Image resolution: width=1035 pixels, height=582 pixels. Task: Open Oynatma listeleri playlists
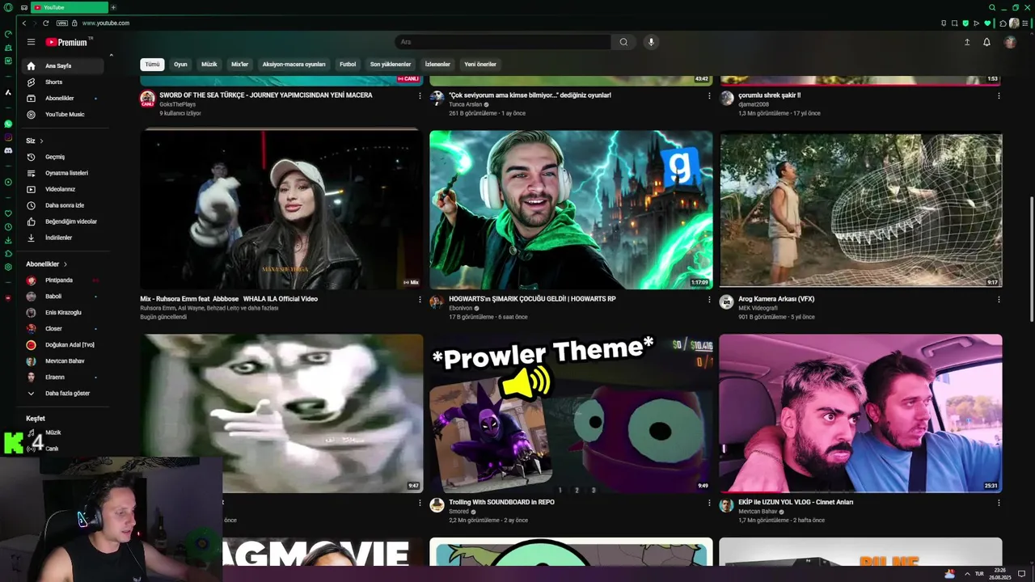point(63,173)
